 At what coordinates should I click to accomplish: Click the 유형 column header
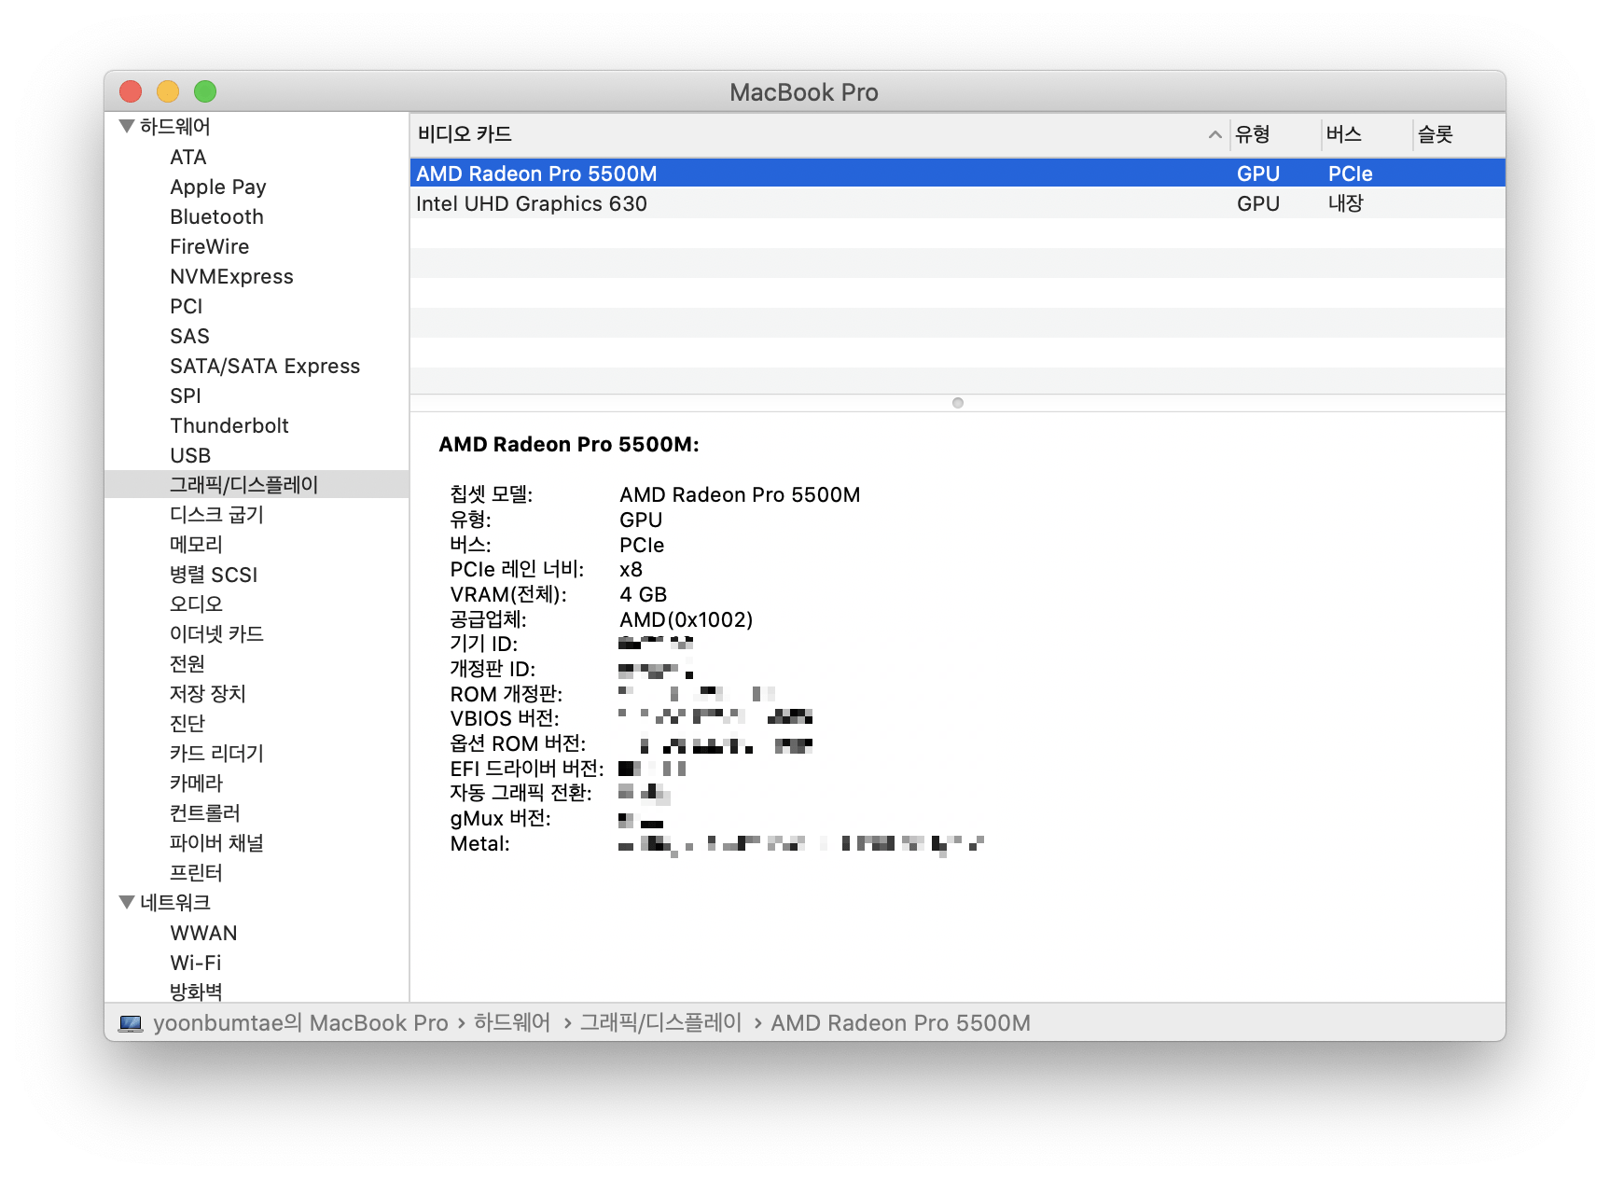(x=1253, y=134)
